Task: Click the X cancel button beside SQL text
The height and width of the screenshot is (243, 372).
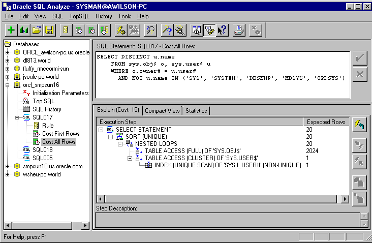Action: (x=360, y=74)
